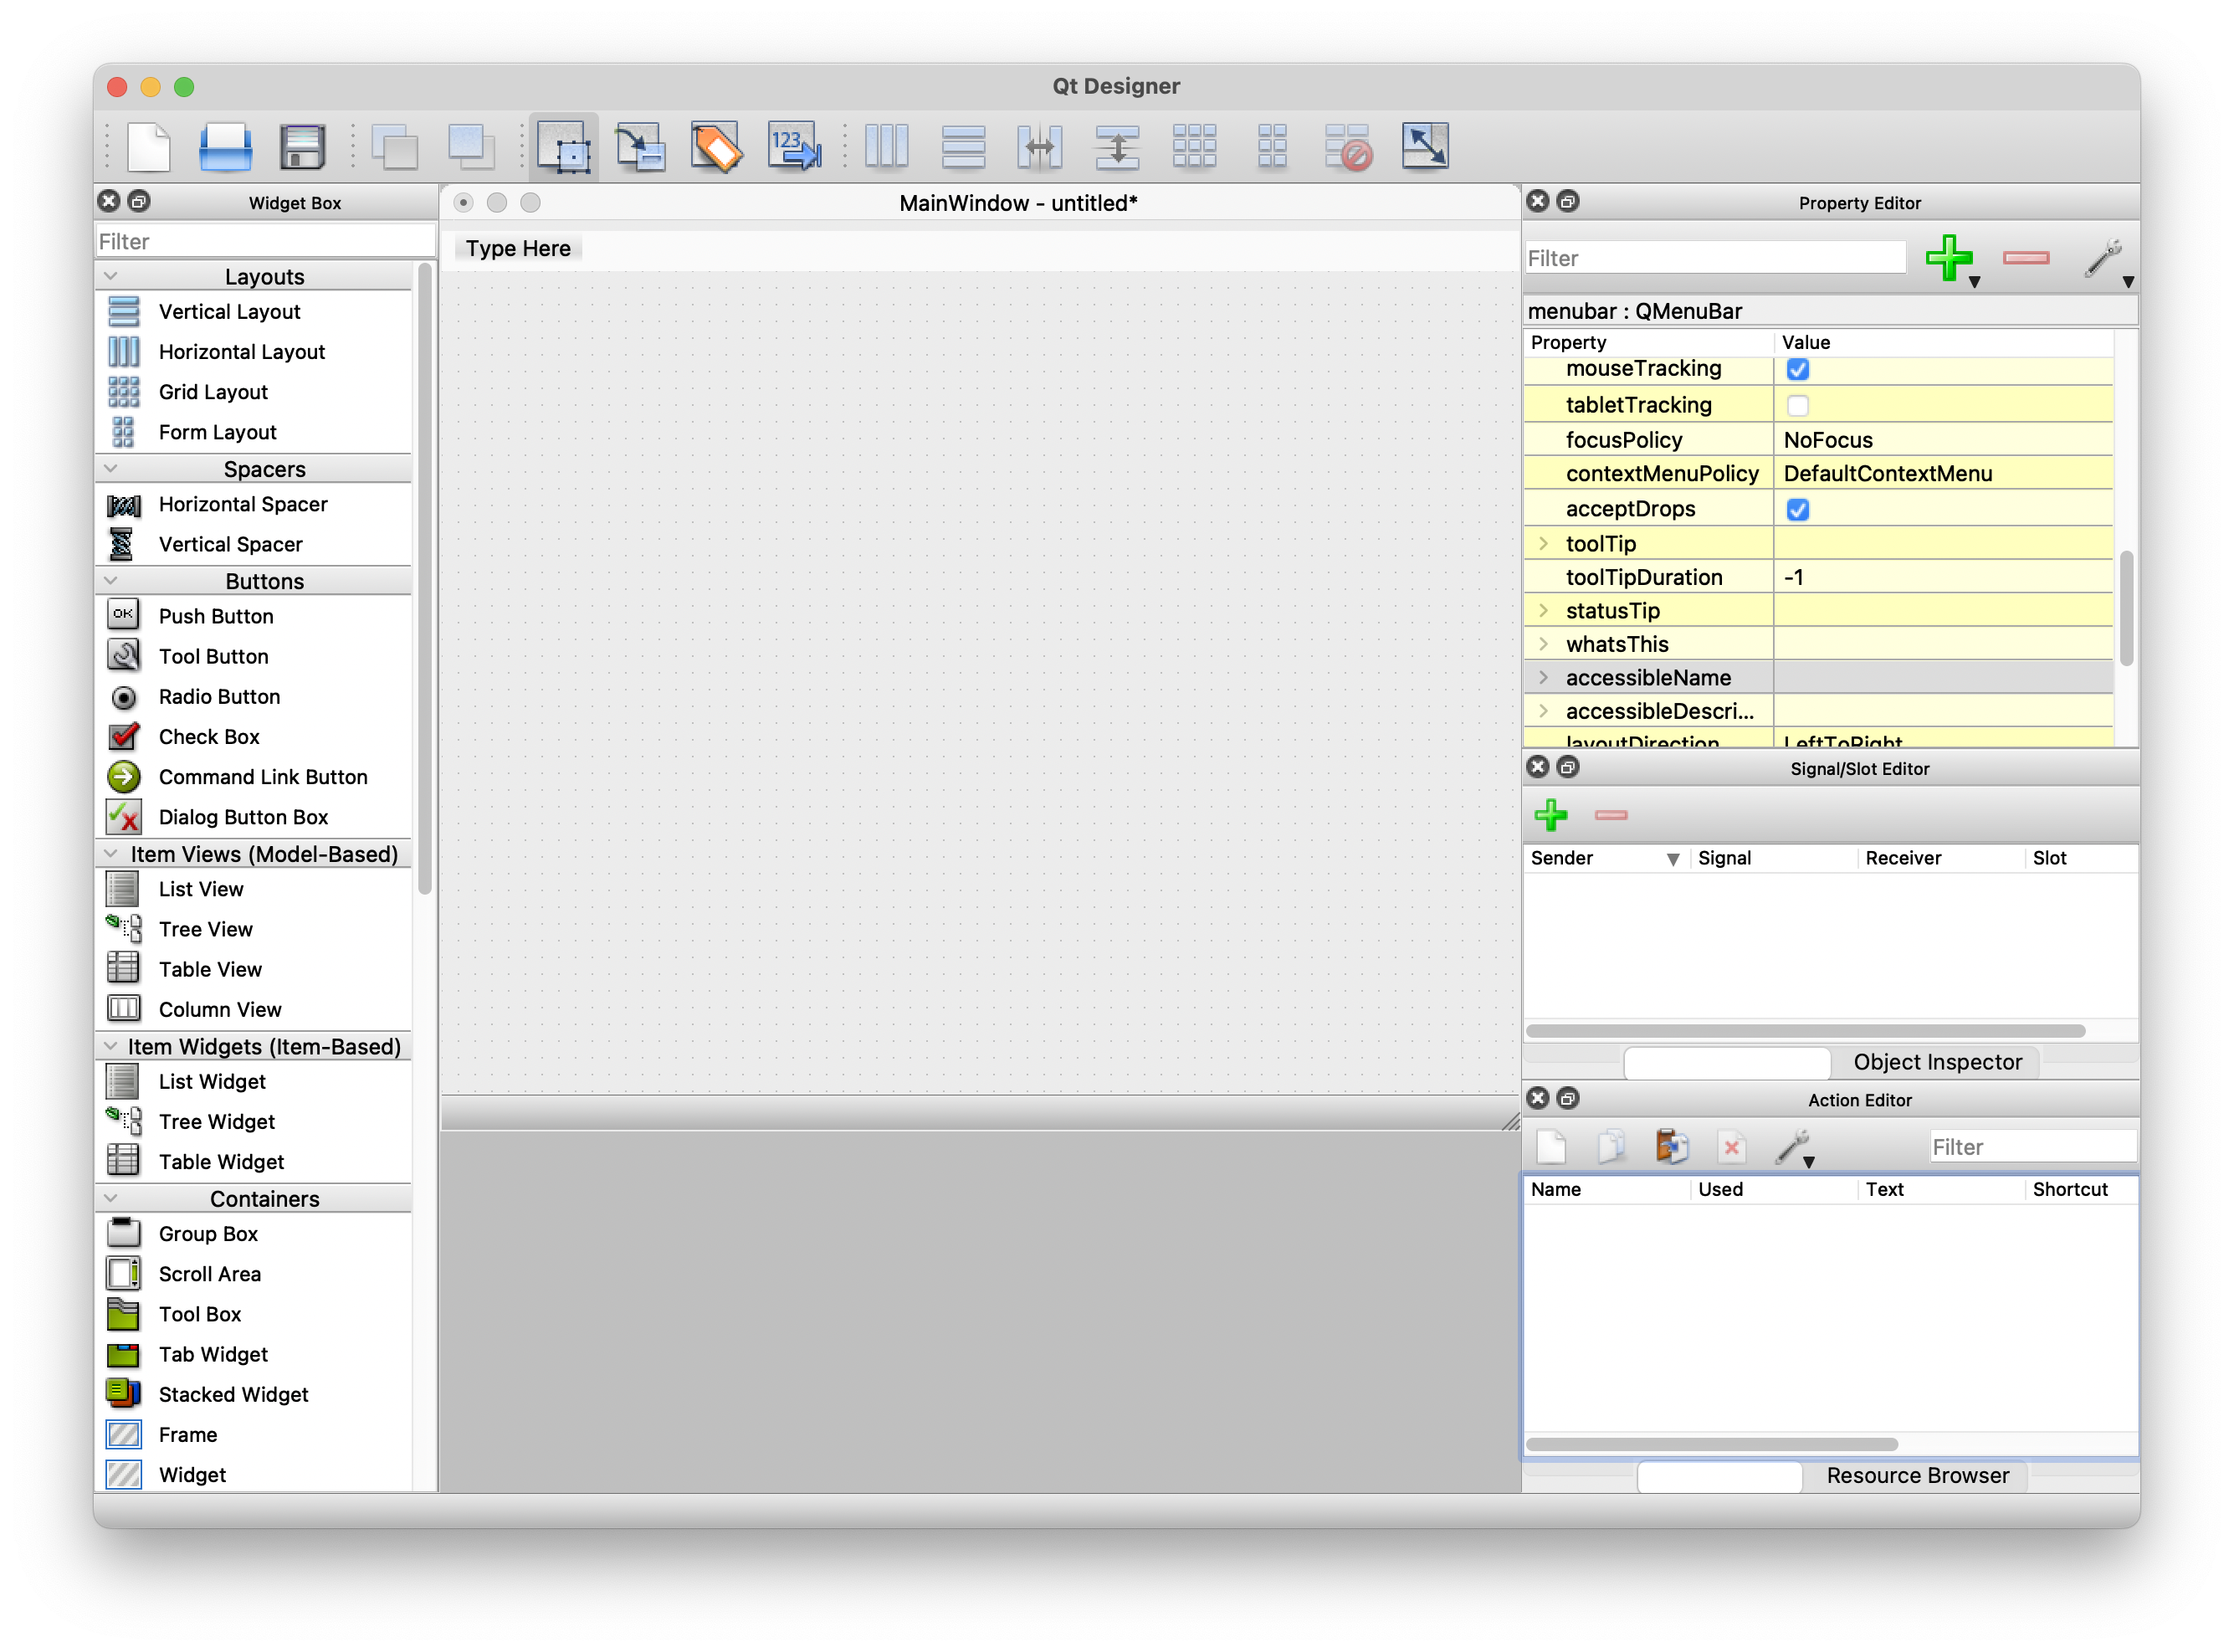Click the New Form toolbar icon
Viewport: 2234px width, 1652px height.
click(x=149, y=147)
